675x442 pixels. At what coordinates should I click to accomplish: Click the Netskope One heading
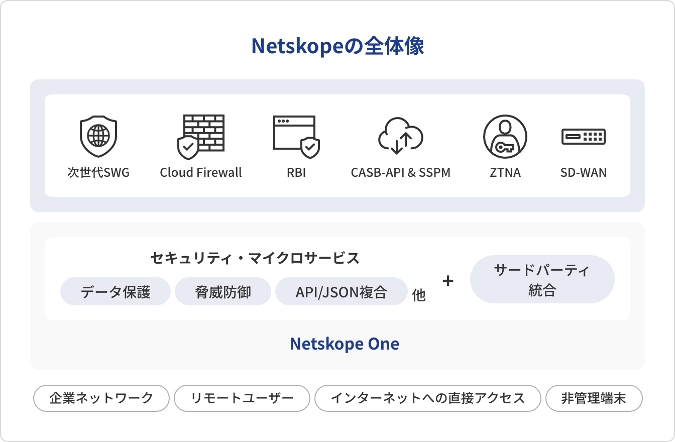(345, 344)
